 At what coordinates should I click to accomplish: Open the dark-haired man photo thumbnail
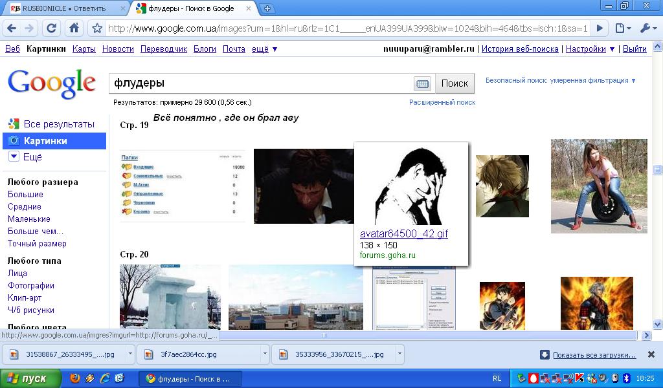(x=304, y=186)
